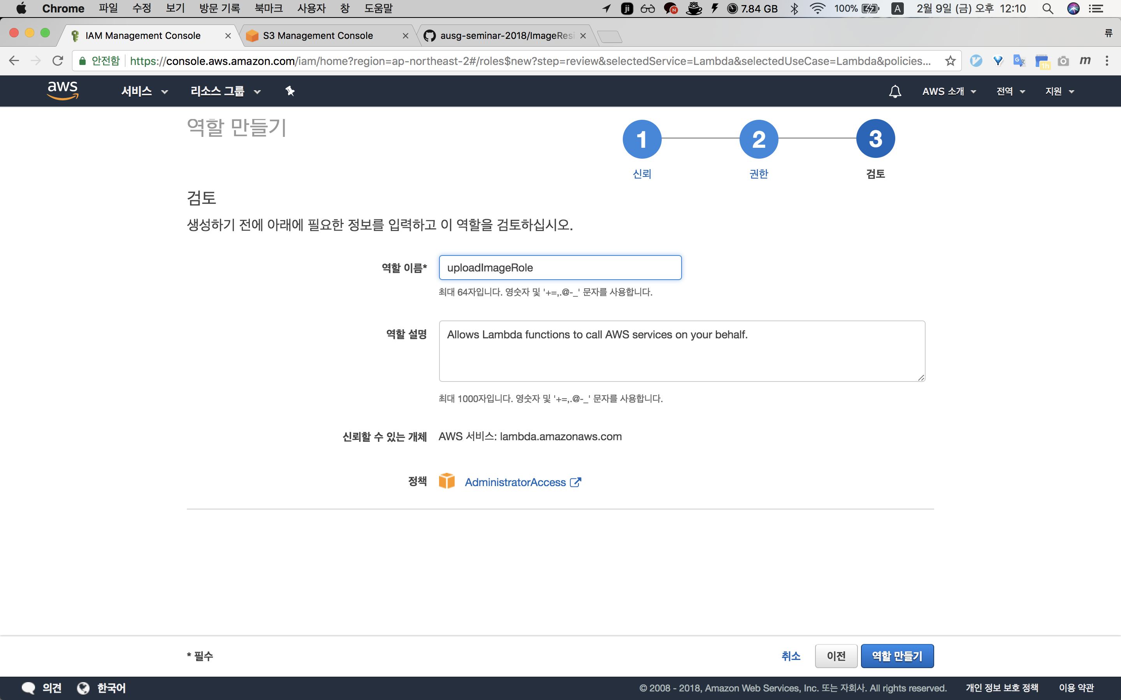This screenshot has width=1121, height=700.
Task: Expand the 서비스 dropdown menu
Action: point(144,91)
